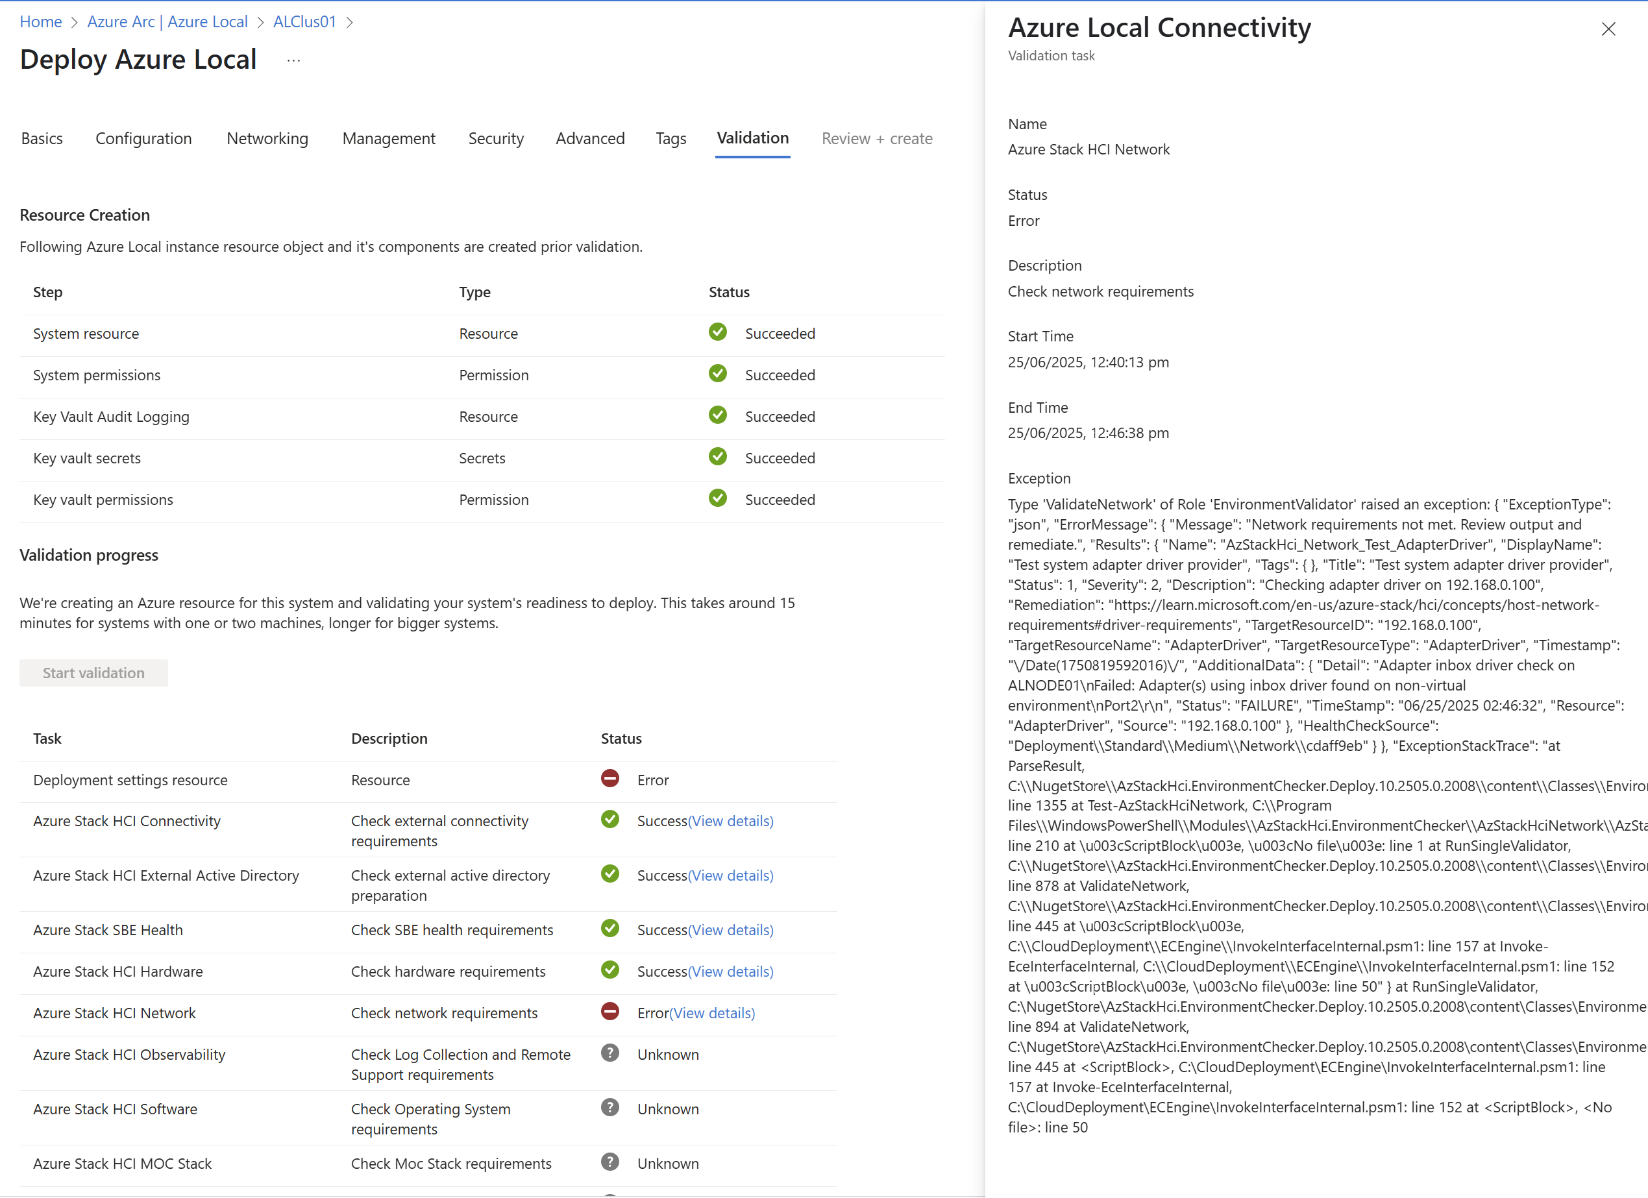Click the Task column header
Viewport: 1648px width, 1198px height.
pos(47,738)
